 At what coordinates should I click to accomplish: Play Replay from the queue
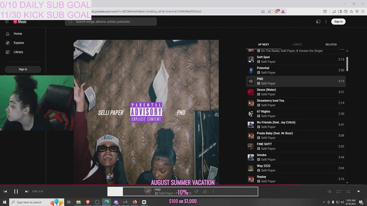click(x=296, y=179)
